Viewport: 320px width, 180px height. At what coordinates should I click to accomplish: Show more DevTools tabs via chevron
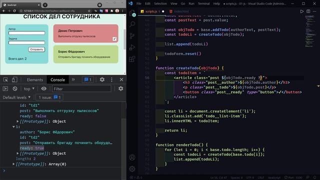[x=73, y=79]
